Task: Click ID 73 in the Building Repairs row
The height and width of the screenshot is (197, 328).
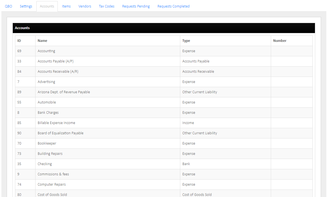Action: (x=19, y=153)
